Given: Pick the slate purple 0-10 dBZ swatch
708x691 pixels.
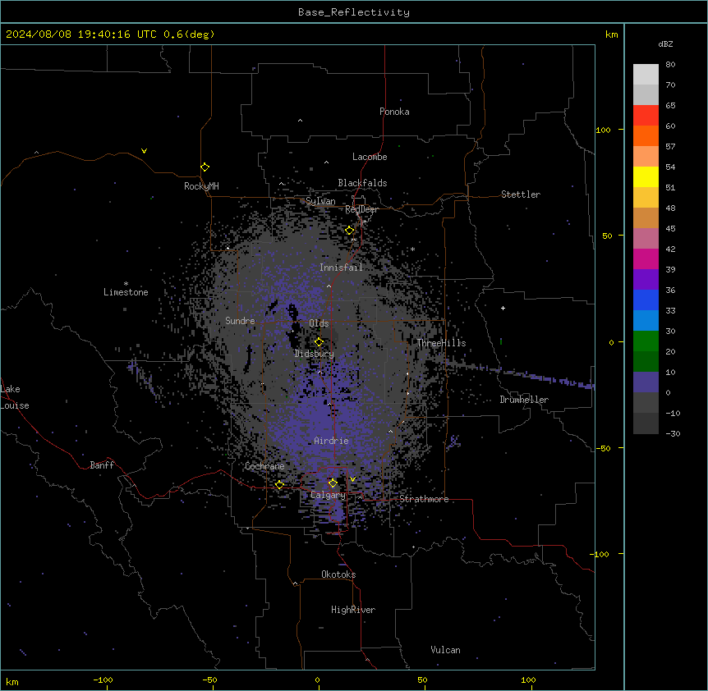Looking at the screenshot, I should 646,382.
